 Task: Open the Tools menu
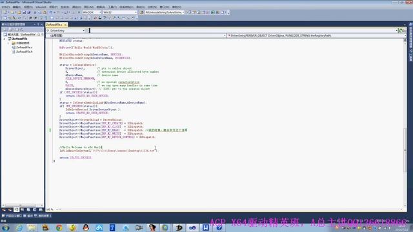pyautogui.click(x=112, y=7)
